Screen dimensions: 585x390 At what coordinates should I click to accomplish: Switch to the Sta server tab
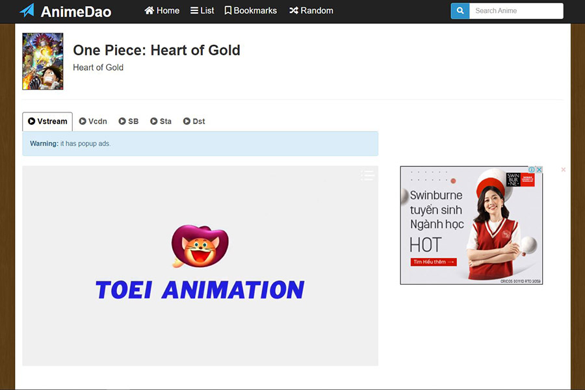[x=161, y=122]
